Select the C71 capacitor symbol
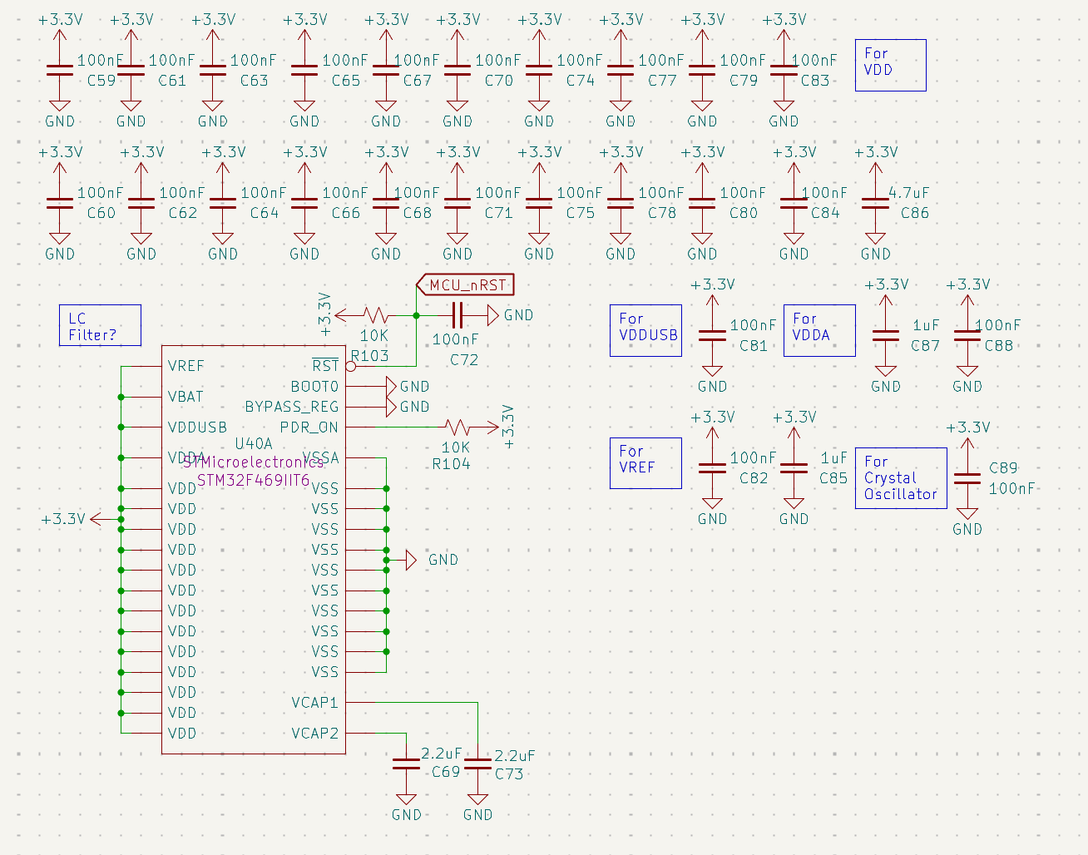1088x855 pixels. (457, 203)
